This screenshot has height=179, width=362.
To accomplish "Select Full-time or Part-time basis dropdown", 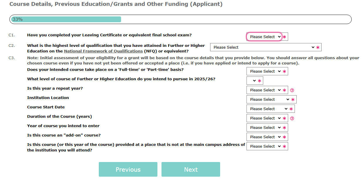I will pyautogui.click(x=264, y=71).
